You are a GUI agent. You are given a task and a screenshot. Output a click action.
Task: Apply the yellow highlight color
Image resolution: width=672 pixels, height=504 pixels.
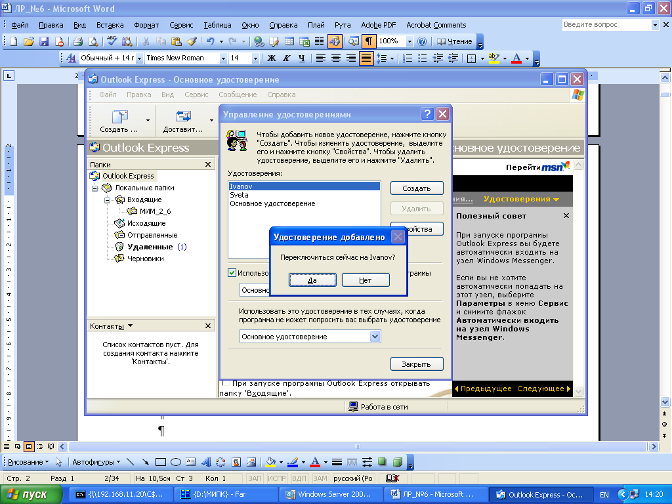coord(494,58)
